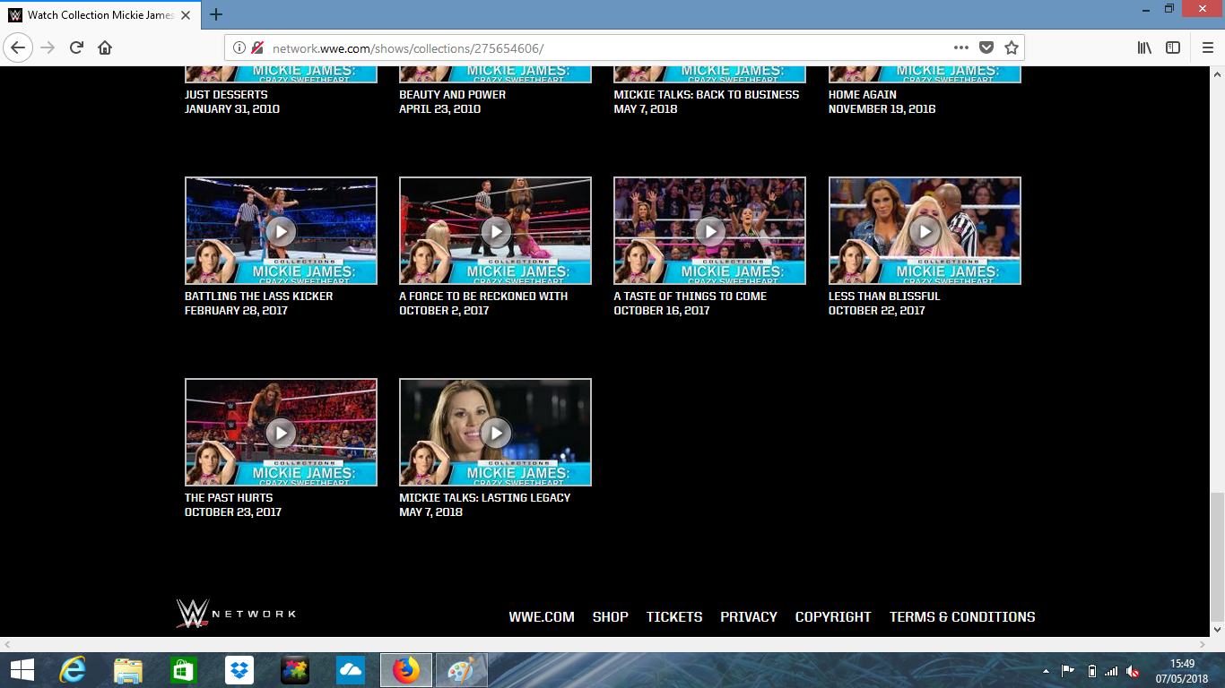Open the colorful puzzle app on taskbar
Image resolution: width=1225 pixels, height=688 pixels.
pyautogui.click(x=295, y=669)
